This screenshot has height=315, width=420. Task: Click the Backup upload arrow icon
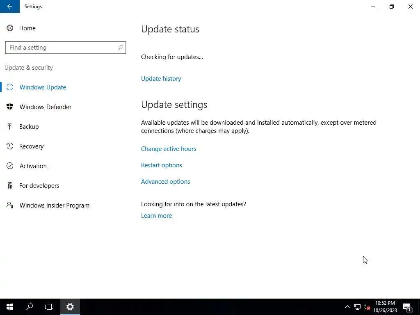pos(10,126)
